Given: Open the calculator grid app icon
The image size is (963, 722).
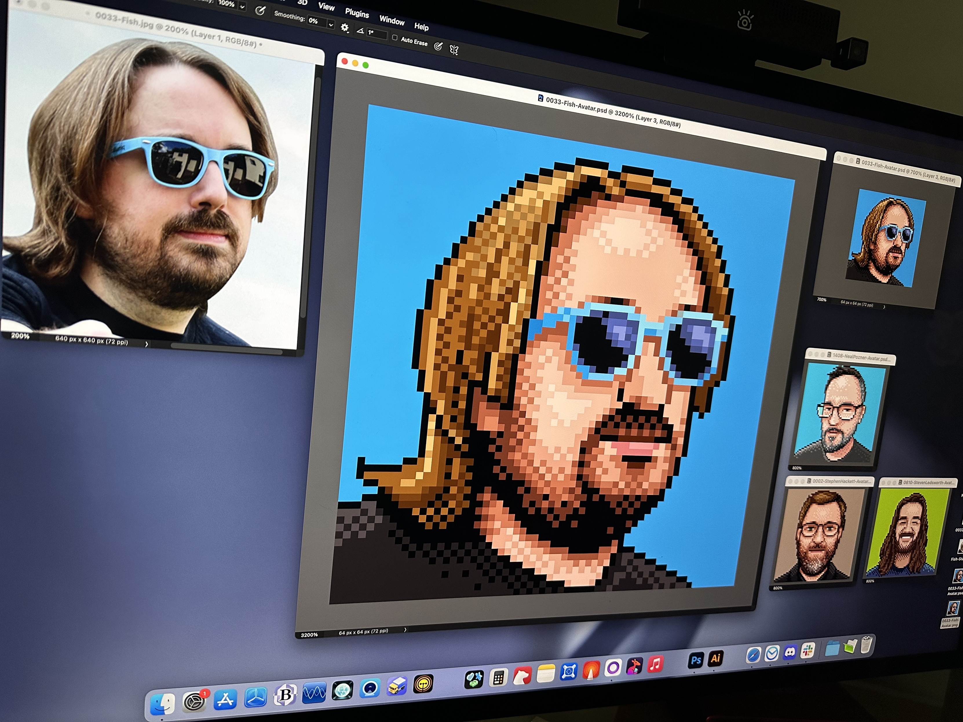Looking at the screenshot, I should (x=498, y=678).
